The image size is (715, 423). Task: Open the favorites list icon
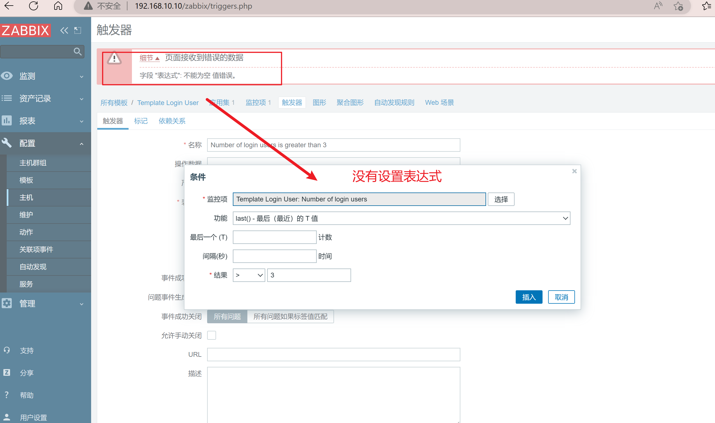(707, 6)
